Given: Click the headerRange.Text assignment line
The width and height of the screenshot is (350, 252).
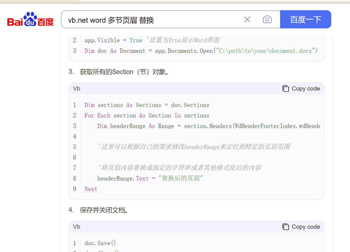Looking at the screenshot, I should click(x=151, y=178).
